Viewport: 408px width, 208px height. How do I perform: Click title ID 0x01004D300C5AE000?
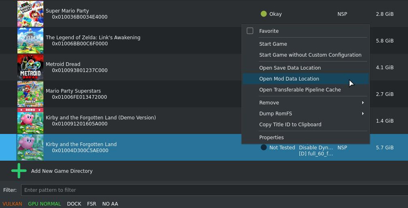[x=80, y=151]
